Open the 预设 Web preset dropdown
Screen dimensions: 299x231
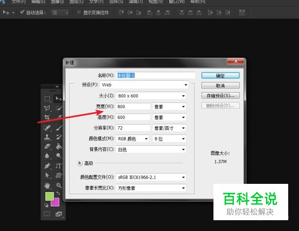[x=146, y=85]
